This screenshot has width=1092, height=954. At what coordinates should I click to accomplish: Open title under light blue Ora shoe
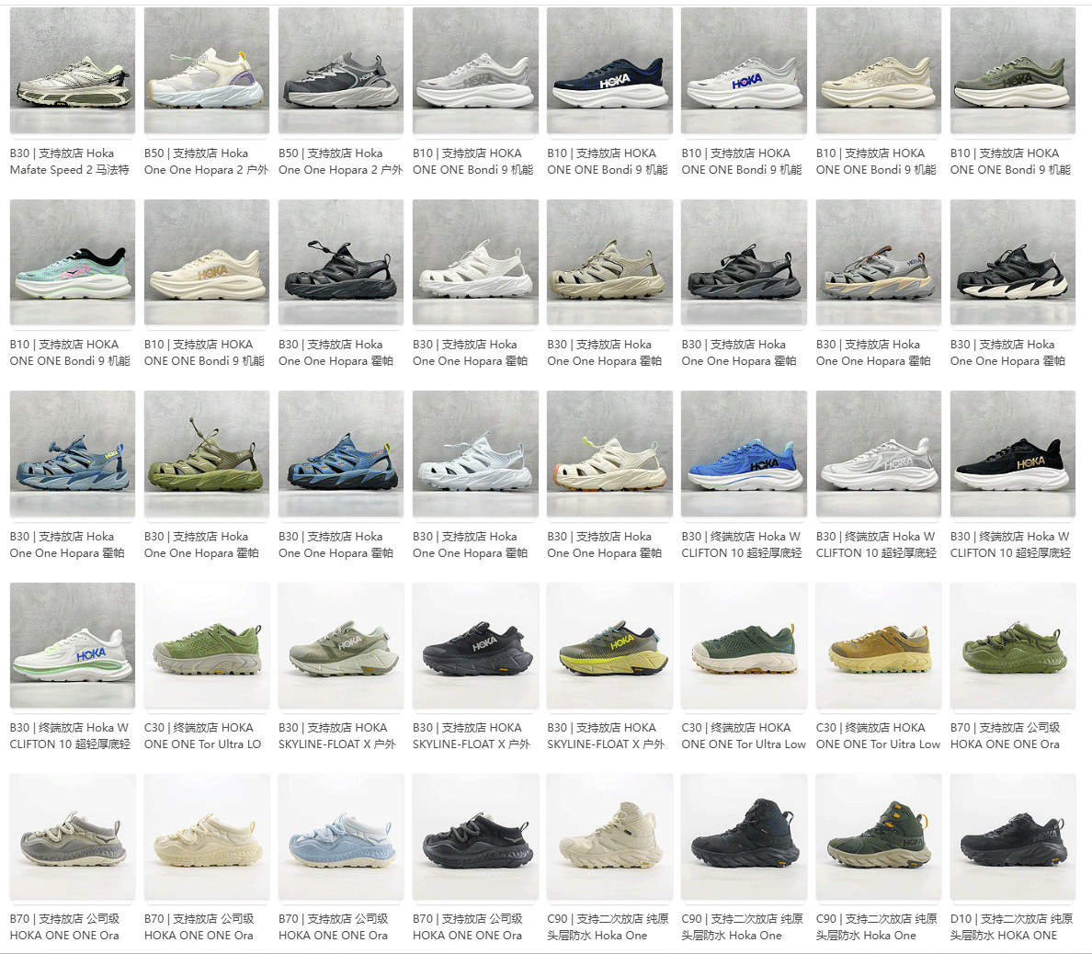[334, 927]
